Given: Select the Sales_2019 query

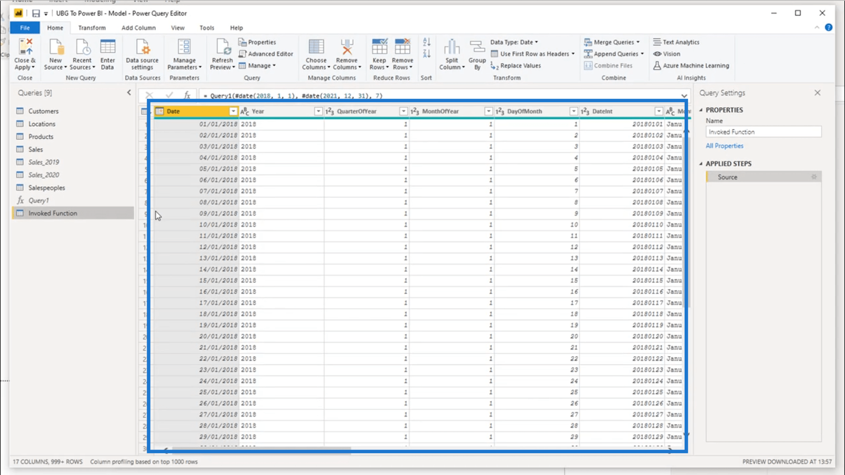Looking at the screenshot, I should click(x=73, y=162).
